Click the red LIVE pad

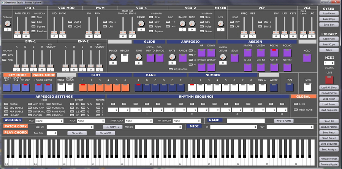329,80
